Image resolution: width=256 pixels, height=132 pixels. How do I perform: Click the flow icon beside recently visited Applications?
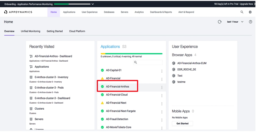pyautogui.click(x=31, y=67)
